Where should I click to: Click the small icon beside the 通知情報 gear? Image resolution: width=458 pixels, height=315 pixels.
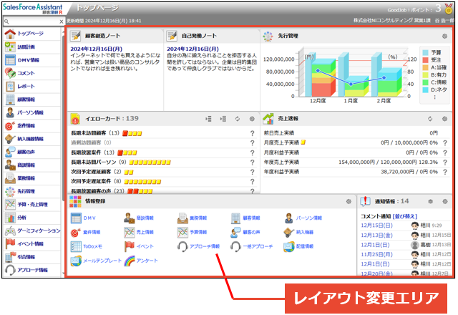pos(431,201)
